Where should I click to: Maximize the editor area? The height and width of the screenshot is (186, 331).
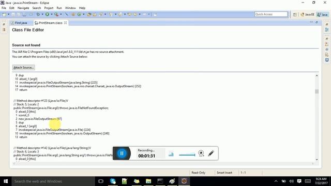coord(317,22)
